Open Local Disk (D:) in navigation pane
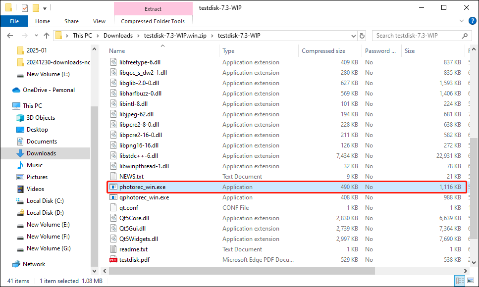Screen dimensions: 479x287 tap(40, 213)
